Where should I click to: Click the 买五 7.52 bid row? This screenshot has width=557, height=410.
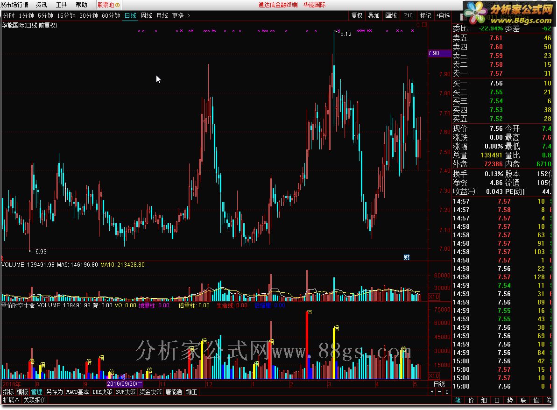coord(501,119)
